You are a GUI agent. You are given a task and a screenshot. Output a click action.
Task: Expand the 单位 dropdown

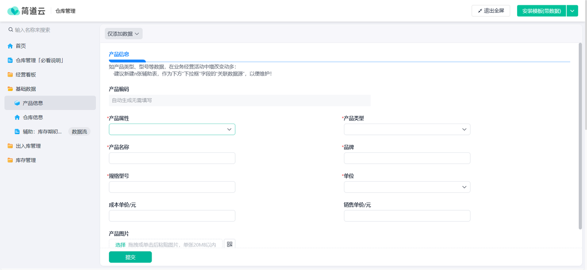pos(406,187)
